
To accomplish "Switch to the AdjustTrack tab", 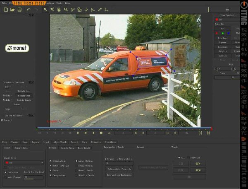I will coord(60,142).
